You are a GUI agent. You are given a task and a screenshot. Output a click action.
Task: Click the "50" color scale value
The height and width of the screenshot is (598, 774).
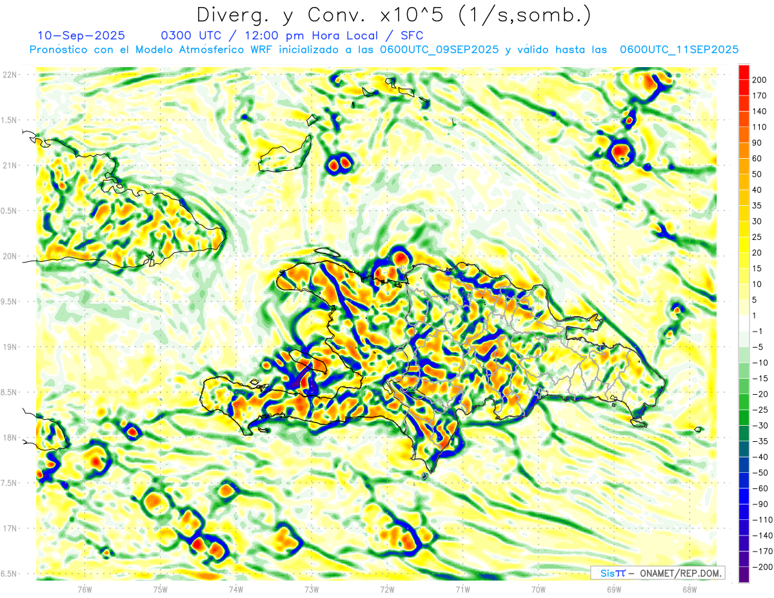pos(757,174)
